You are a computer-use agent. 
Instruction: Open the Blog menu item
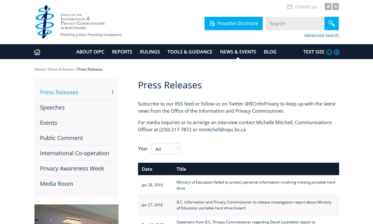coord(270,52)
